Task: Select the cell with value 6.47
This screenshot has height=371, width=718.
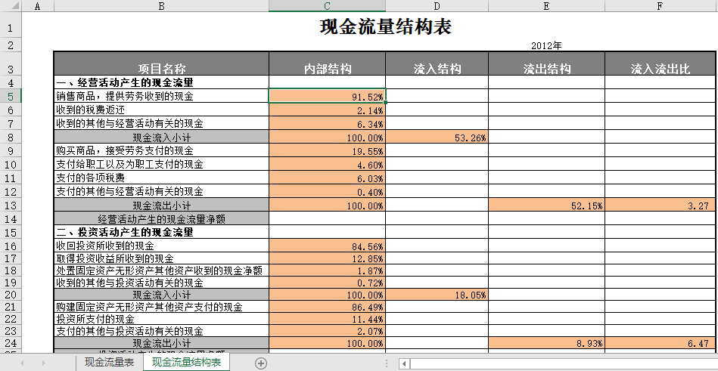Action: (x=660, y=343)
